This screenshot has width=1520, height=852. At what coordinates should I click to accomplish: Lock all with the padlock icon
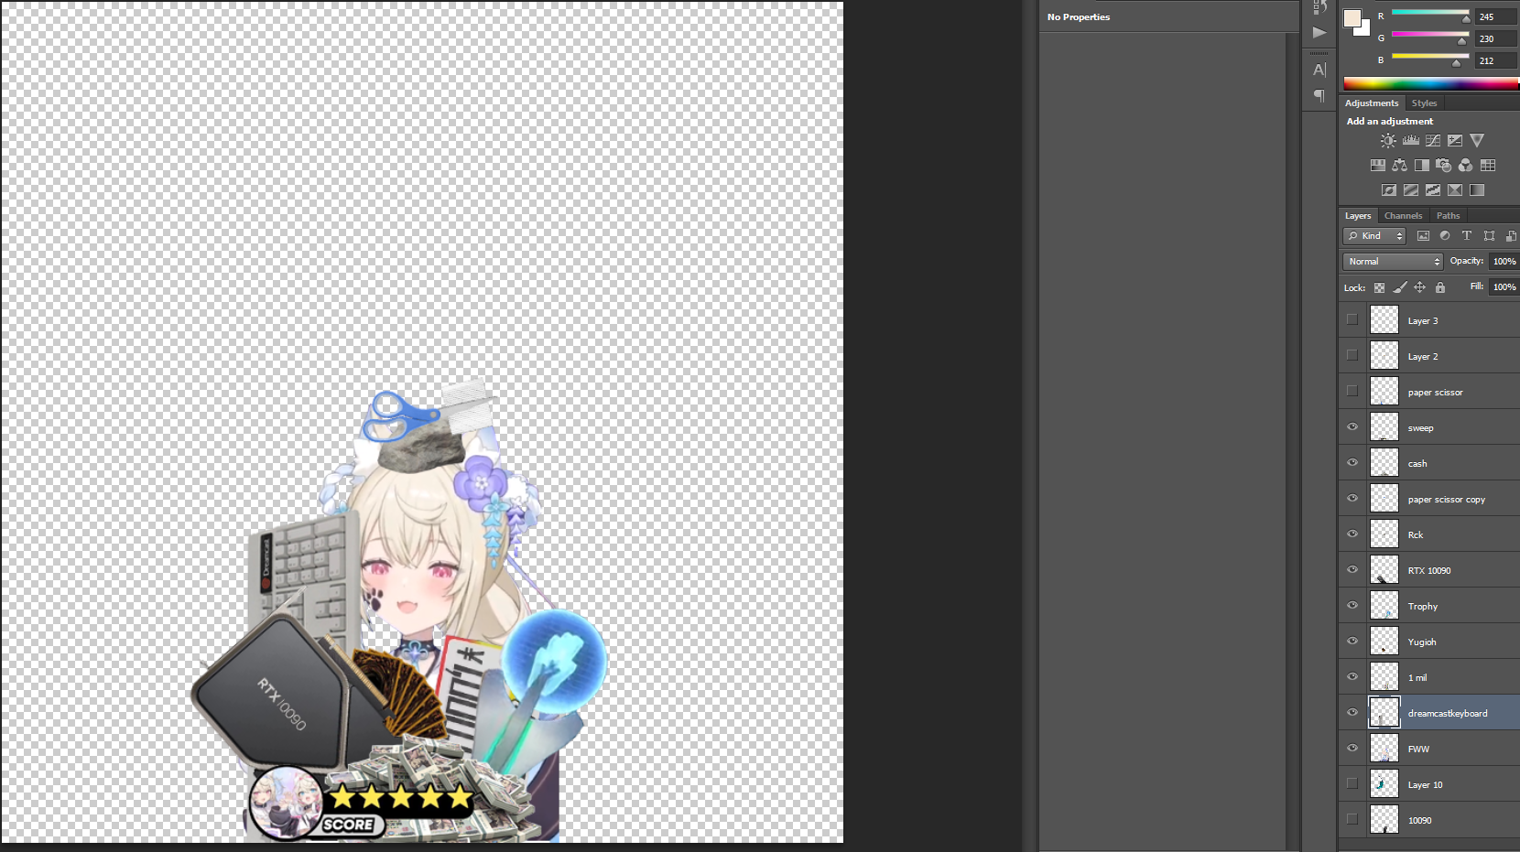click(1440, 287)
